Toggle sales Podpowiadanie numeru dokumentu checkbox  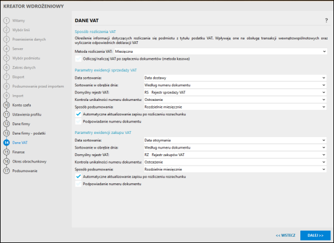pyautogui.click(x=78, y=121)
